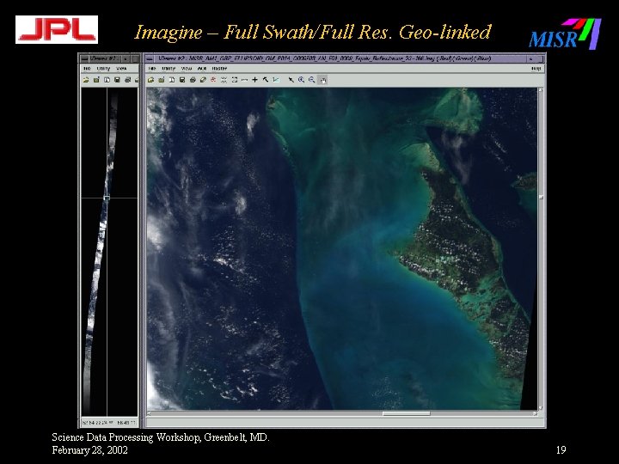Click Print icon in Viewer #2 toolbar
The height and width of the screenshot is (464, 619).
pyautogui.click(x=193, y=80)
